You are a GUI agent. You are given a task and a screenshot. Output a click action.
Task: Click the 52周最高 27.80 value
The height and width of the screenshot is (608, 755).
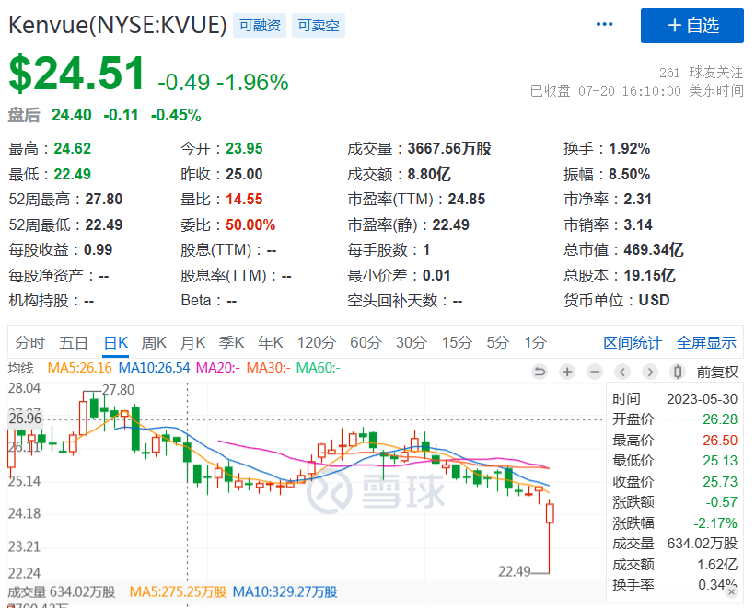(104, 199)
